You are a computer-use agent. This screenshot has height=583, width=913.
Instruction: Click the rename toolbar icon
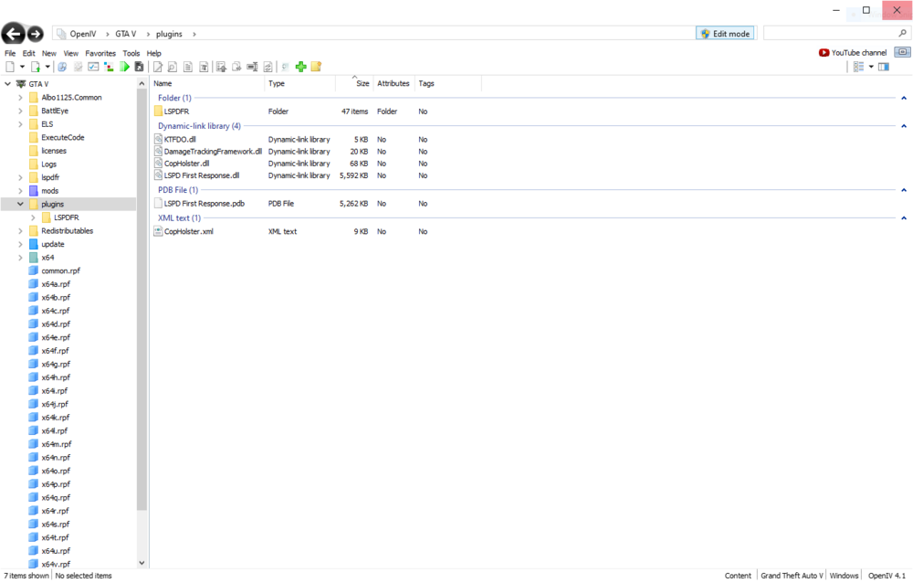click(x=252, y=67)
